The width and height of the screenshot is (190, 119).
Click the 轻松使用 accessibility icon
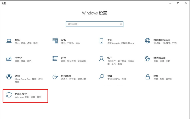[55, 77]
